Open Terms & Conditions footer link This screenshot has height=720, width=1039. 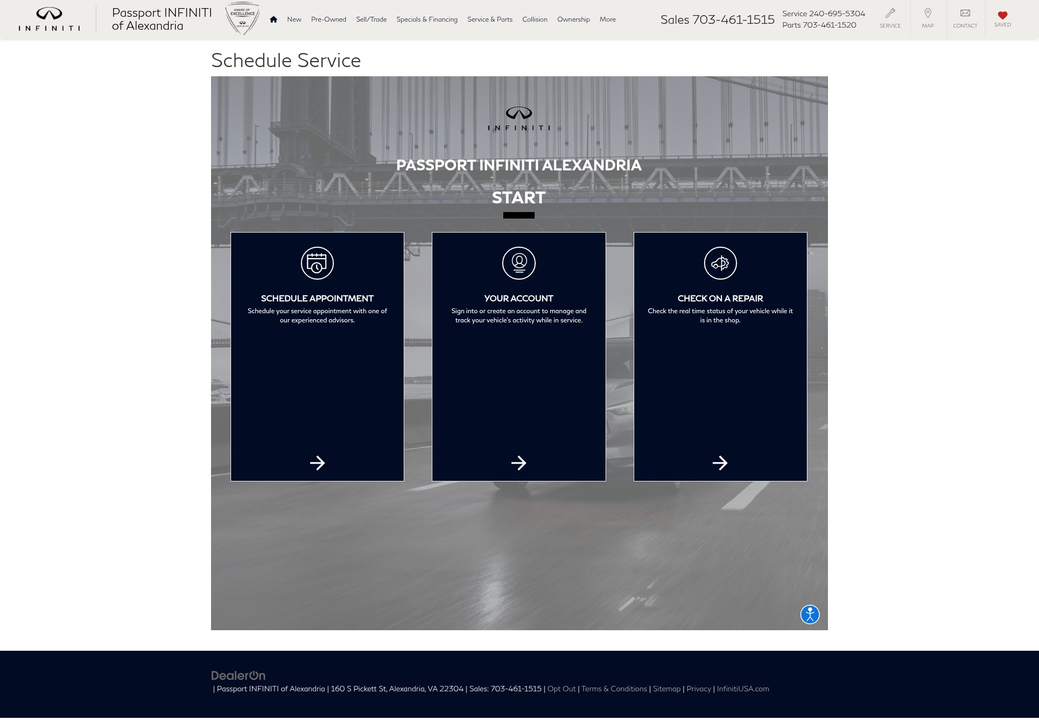point(614,689)
